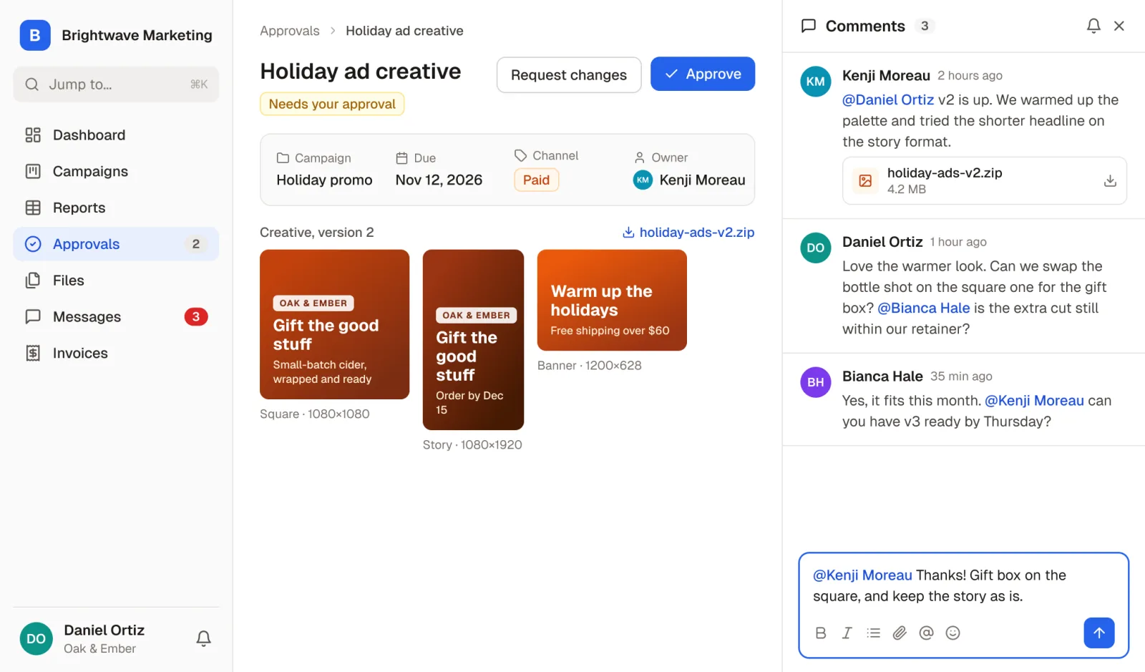Click the Creative, version 2 heading

316,233
